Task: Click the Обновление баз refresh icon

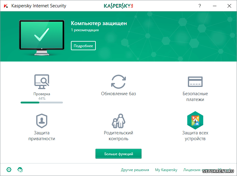Action: point(118,82)
